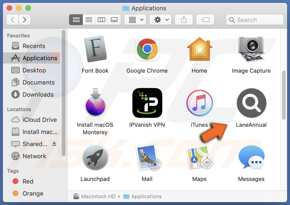290x205 pixels.
Task: Select the Home app icon
Action: pos(199,49)
